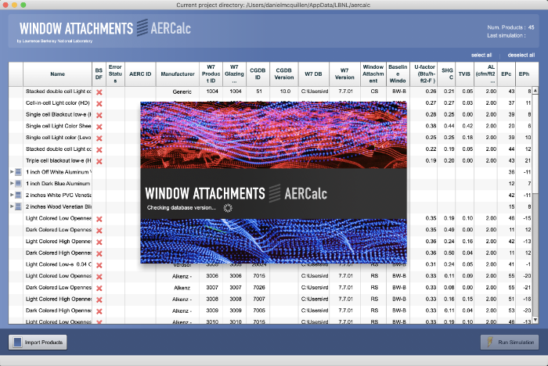Expand the 1 inch Dark Blue Aluminum row
The width and height of the screenshot is (548, 366).
coord(12,183)
